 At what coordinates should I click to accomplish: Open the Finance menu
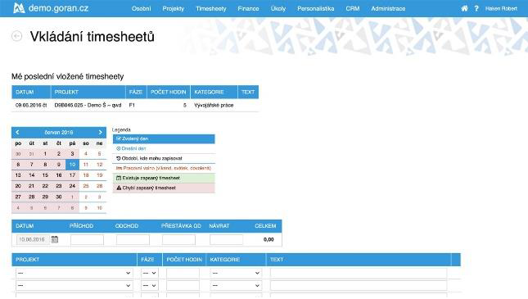pos(248,8)
